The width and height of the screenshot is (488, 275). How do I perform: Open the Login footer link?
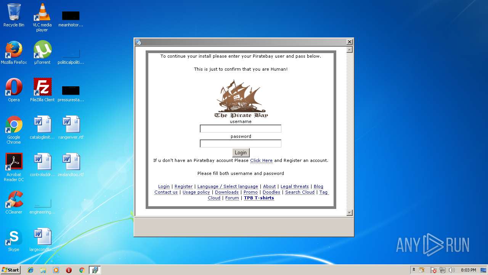164,186
